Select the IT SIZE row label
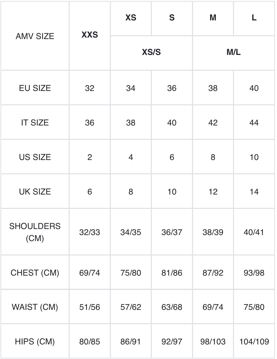Image resolution: width=277 pixels, height=359 pixels. (35, 122)
